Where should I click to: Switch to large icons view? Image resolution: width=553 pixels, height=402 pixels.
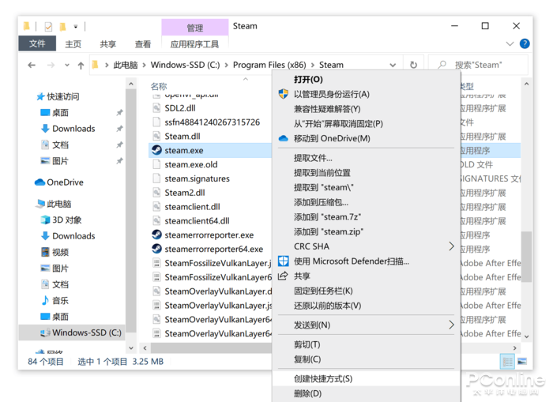coord(522,362)
